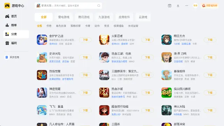The width and height of the screenshot is (224, 126).
Task: Open 史诗大陆 game icon
Action: [42, 57]
